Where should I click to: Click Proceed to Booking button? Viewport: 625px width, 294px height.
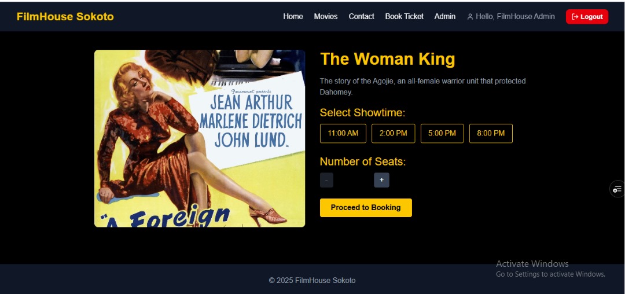(366, 208)
